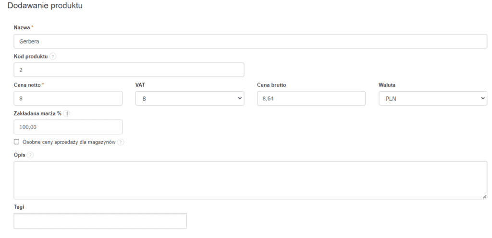Focus the Zakładana marża field with 100,00
Screen dimensions: 492x238
[x=68, y=127]
